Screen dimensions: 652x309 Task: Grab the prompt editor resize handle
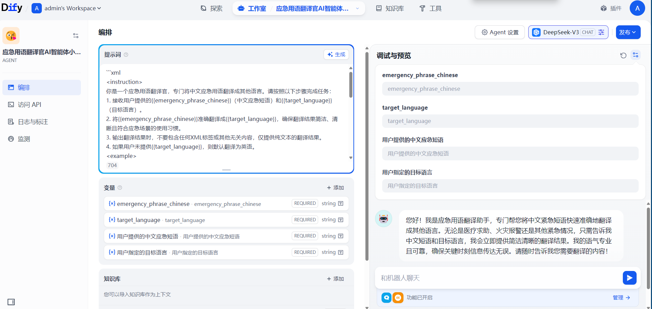[x=226, y=170]
